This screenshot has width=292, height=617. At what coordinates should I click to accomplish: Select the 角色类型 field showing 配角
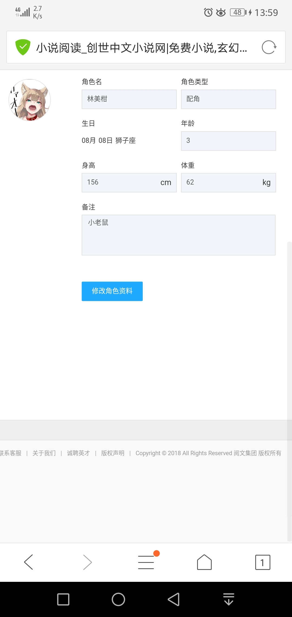(228, 99)
